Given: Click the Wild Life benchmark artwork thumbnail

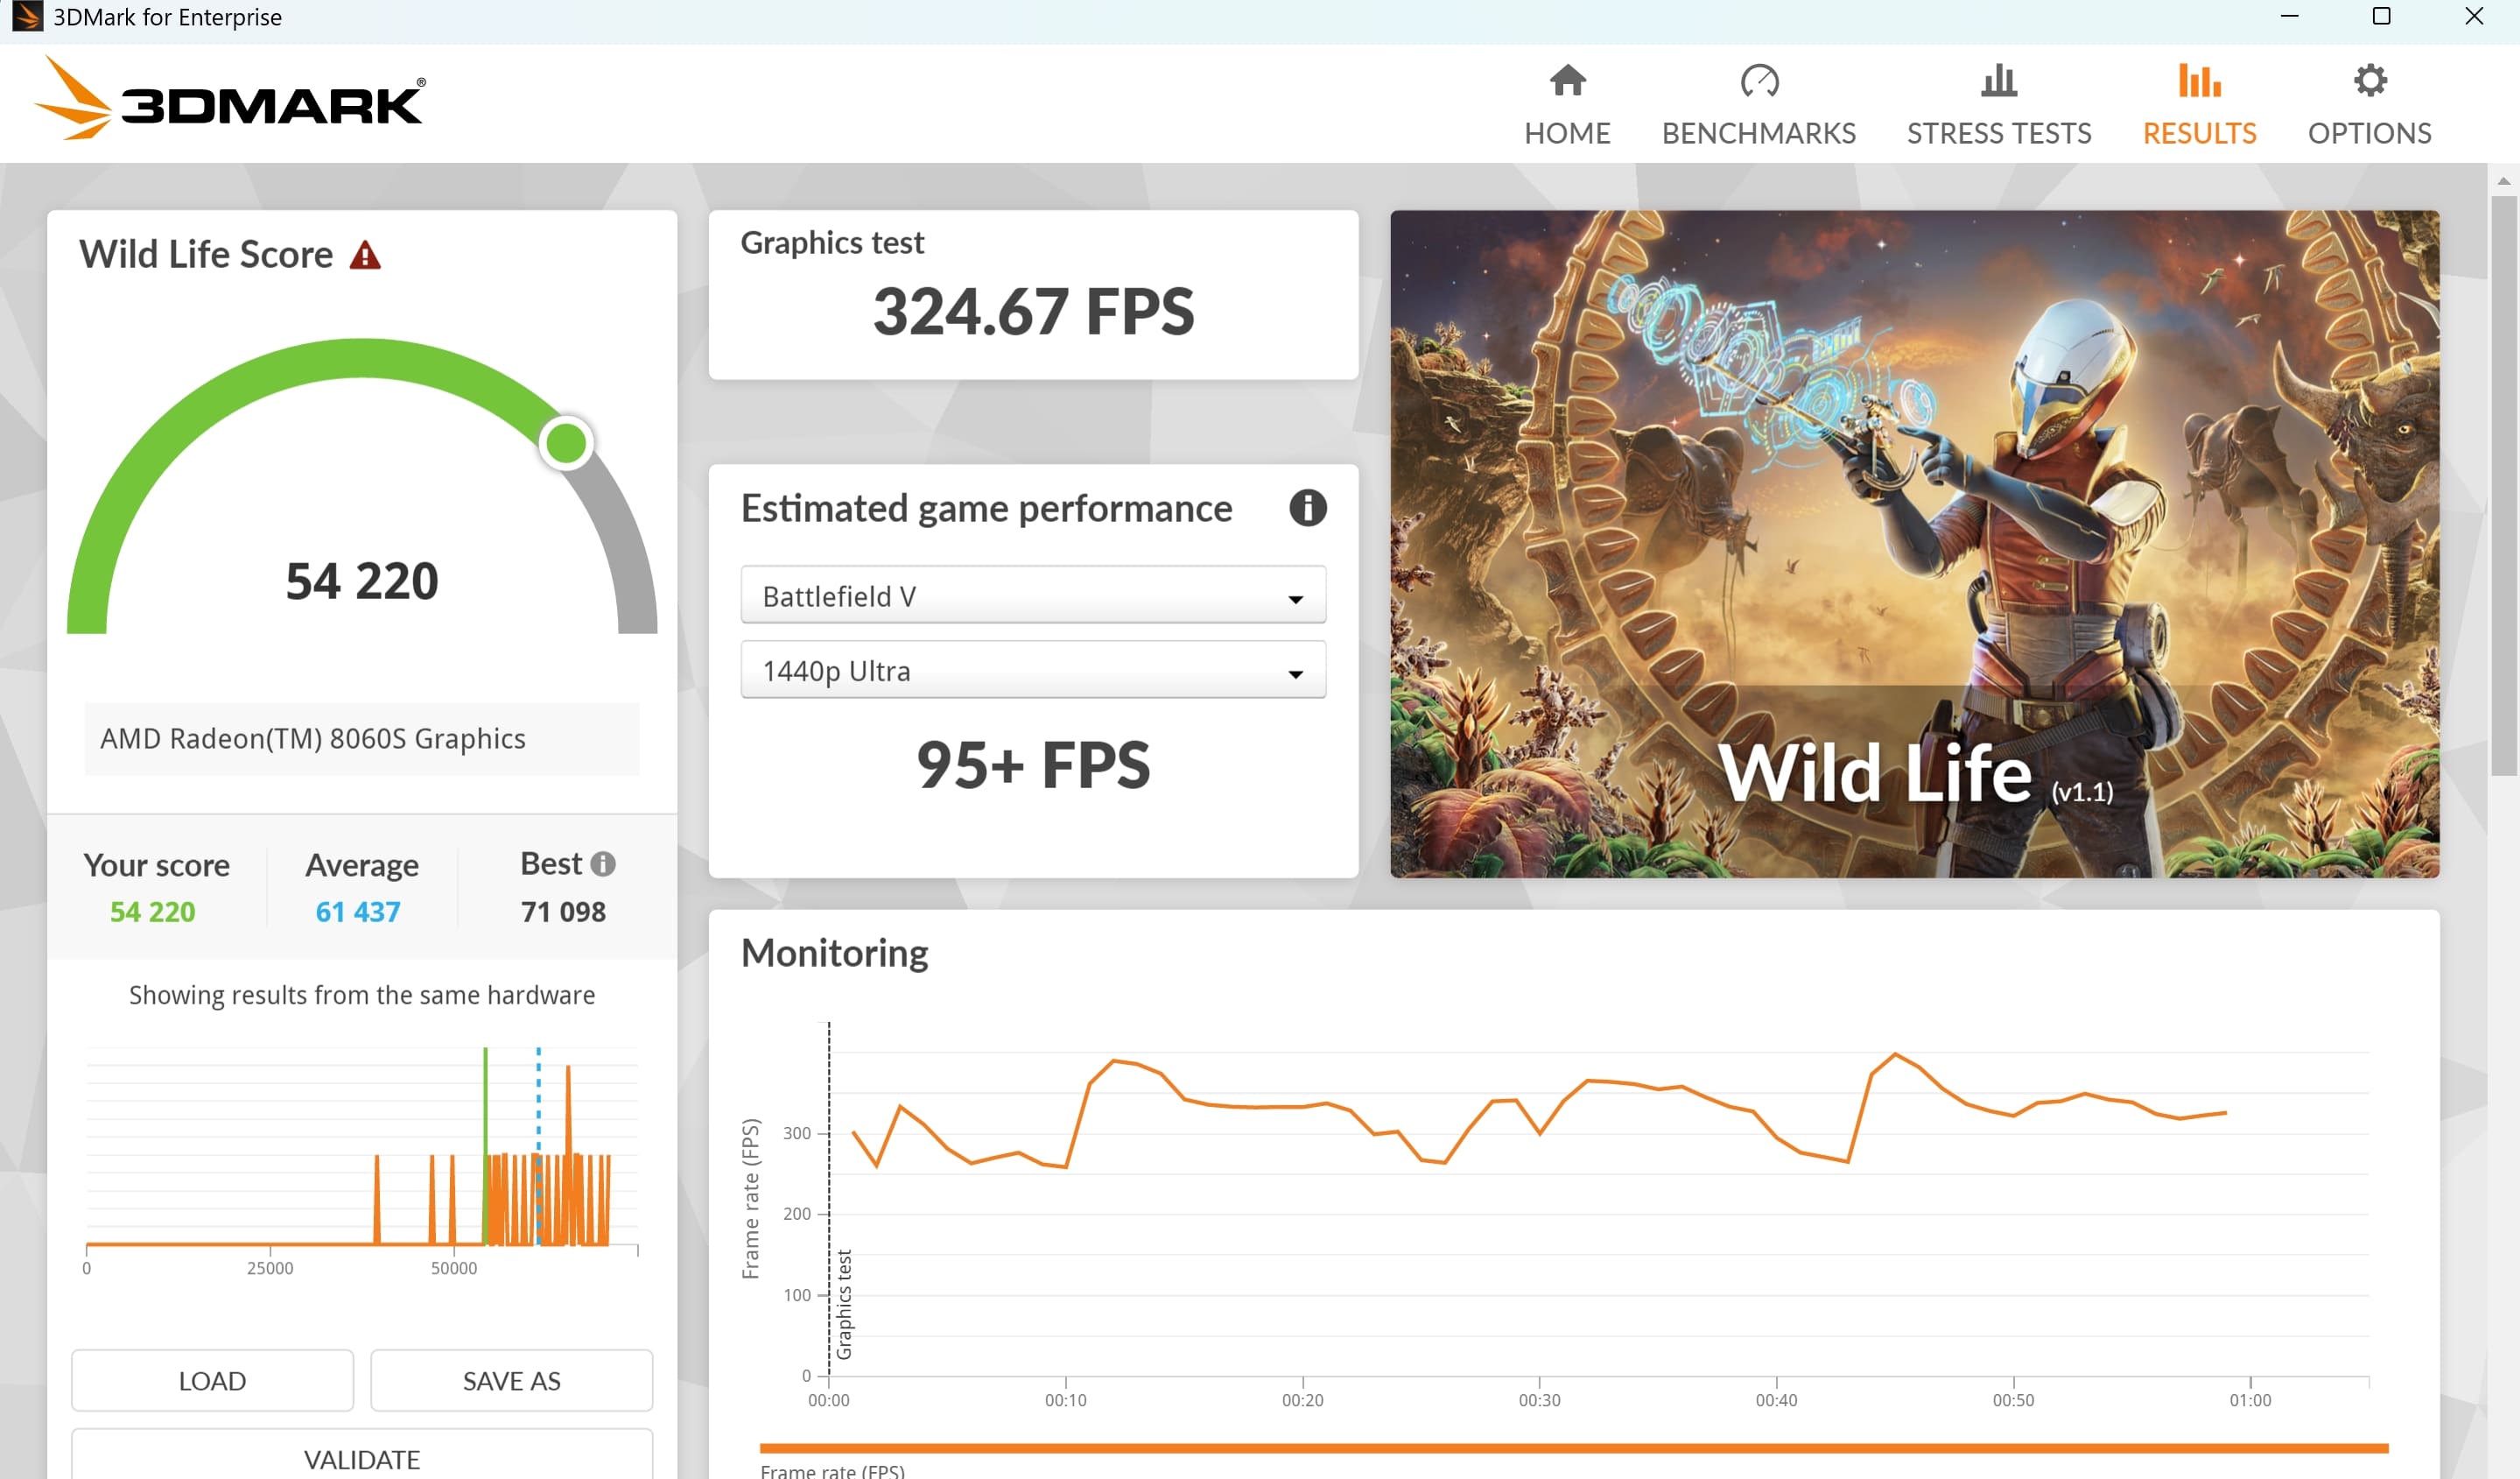Looking at the screenshot, I should point(1914,544).
